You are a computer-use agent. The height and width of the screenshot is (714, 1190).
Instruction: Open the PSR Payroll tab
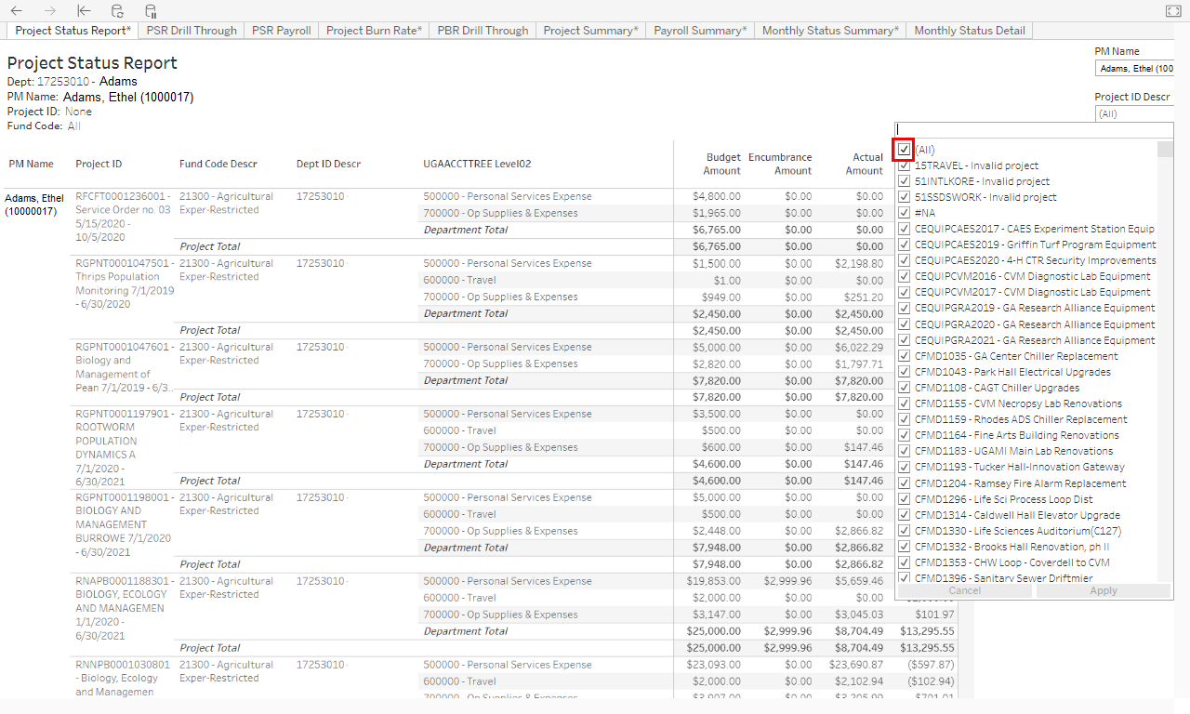pos(282,31)
